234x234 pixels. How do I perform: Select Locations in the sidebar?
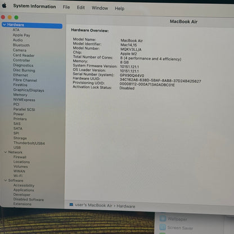click(21, 161)
